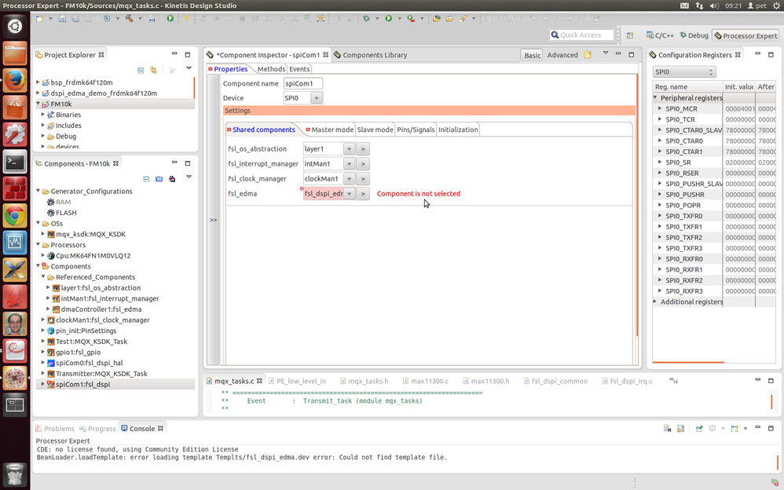
Task: Switch to the Events tab
Action: pos(299,69)
